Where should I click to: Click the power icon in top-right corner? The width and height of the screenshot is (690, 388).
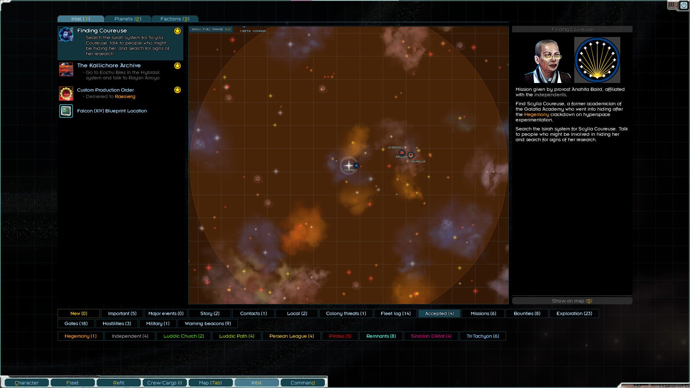[684, 5]
